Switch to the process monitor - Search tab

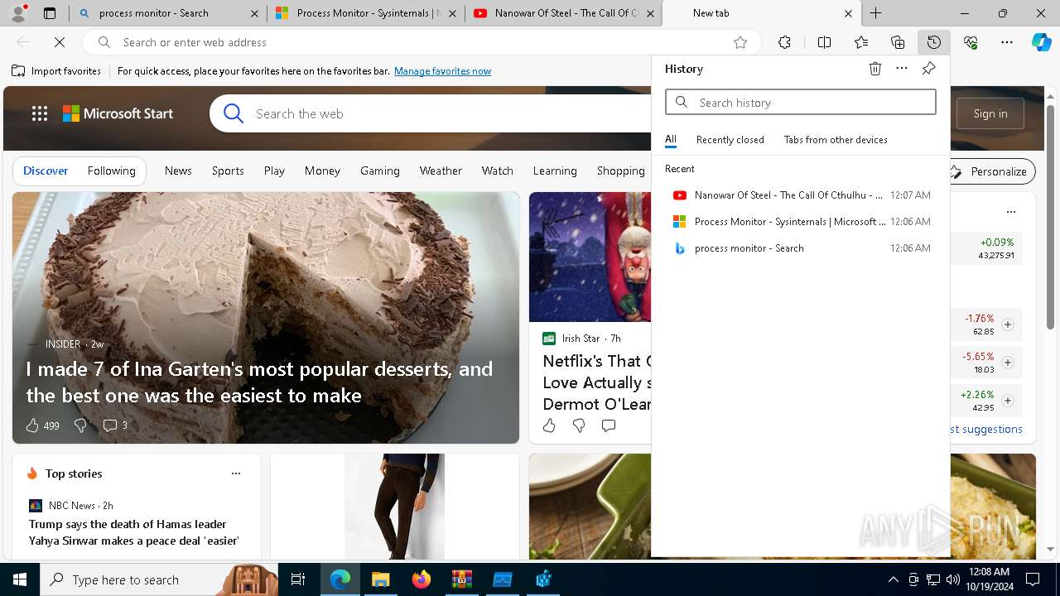[168, 13]
